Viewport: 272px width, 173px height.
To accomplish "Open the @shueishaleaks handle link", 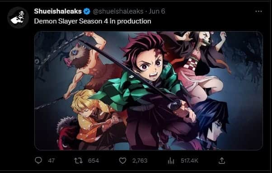I will [118, 11].
